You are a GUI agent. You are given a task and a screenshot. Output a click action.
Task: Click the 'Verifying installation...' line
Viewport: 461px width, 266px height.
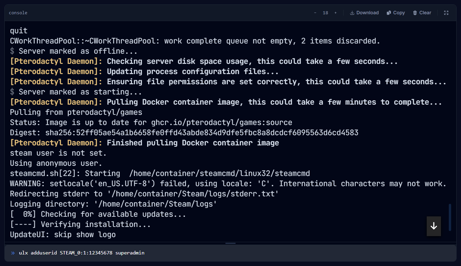click(x=80, y=224)
